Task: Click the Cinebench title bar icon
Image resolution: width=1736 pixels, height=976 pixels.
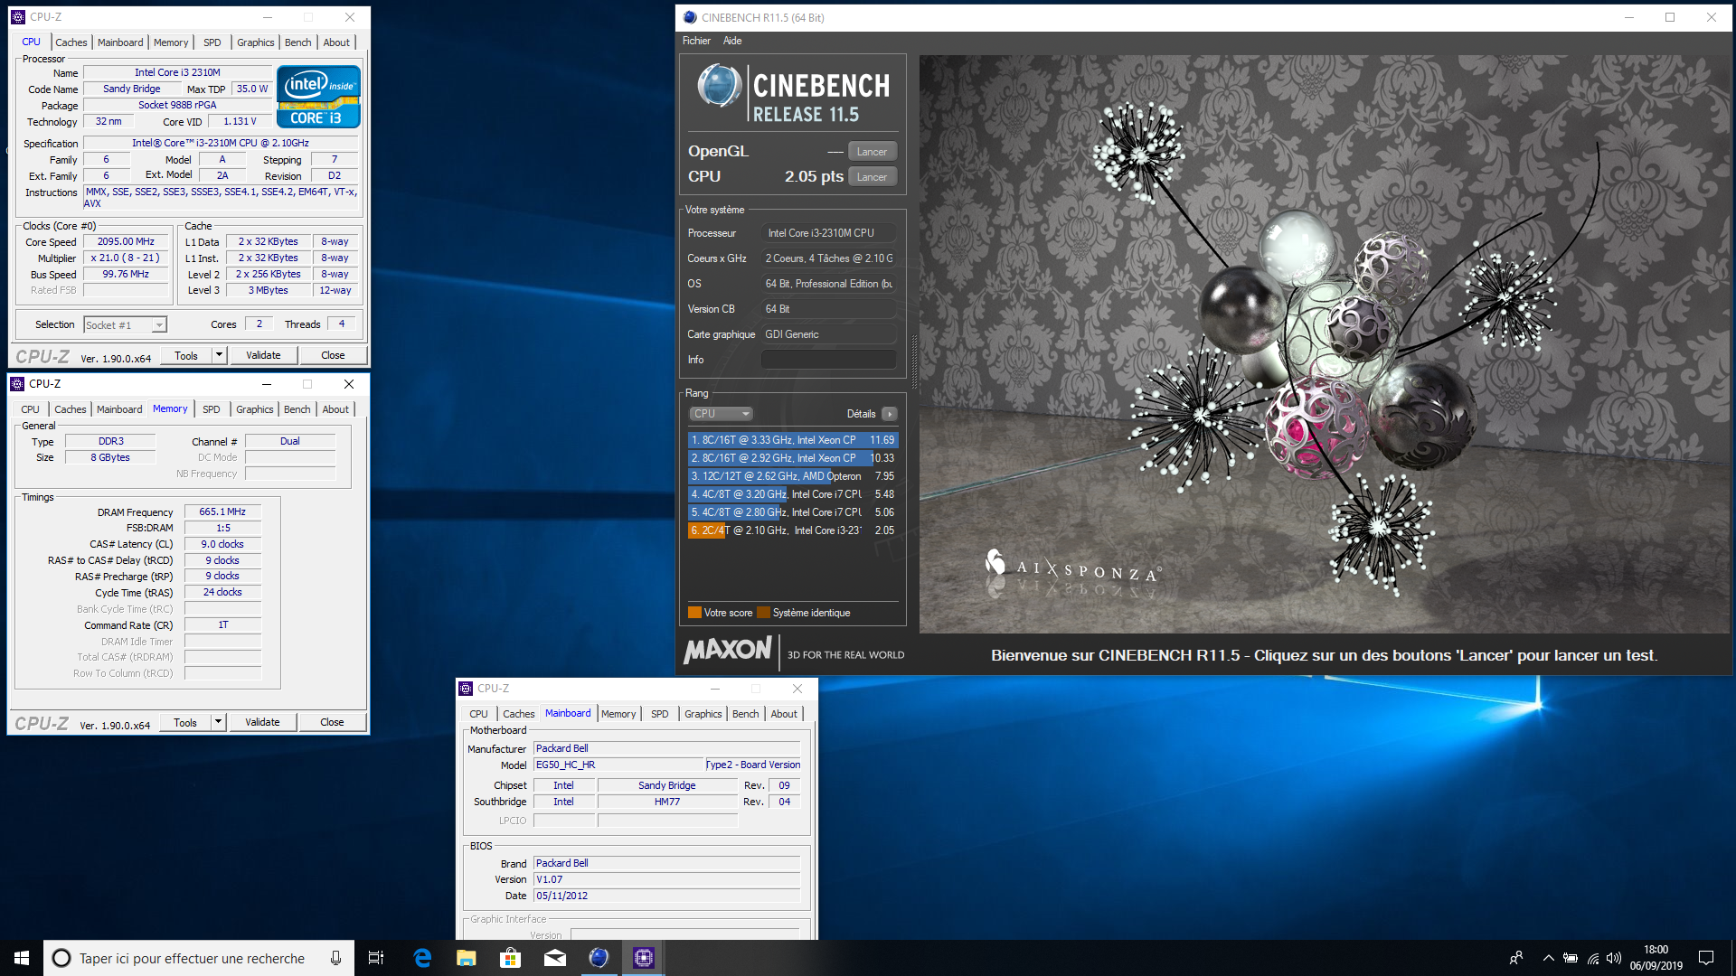Action: (x=691, y=17)
